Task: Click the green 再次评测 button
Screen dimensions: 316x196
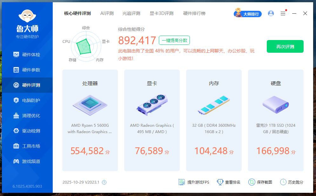Action: pos(285,46)
